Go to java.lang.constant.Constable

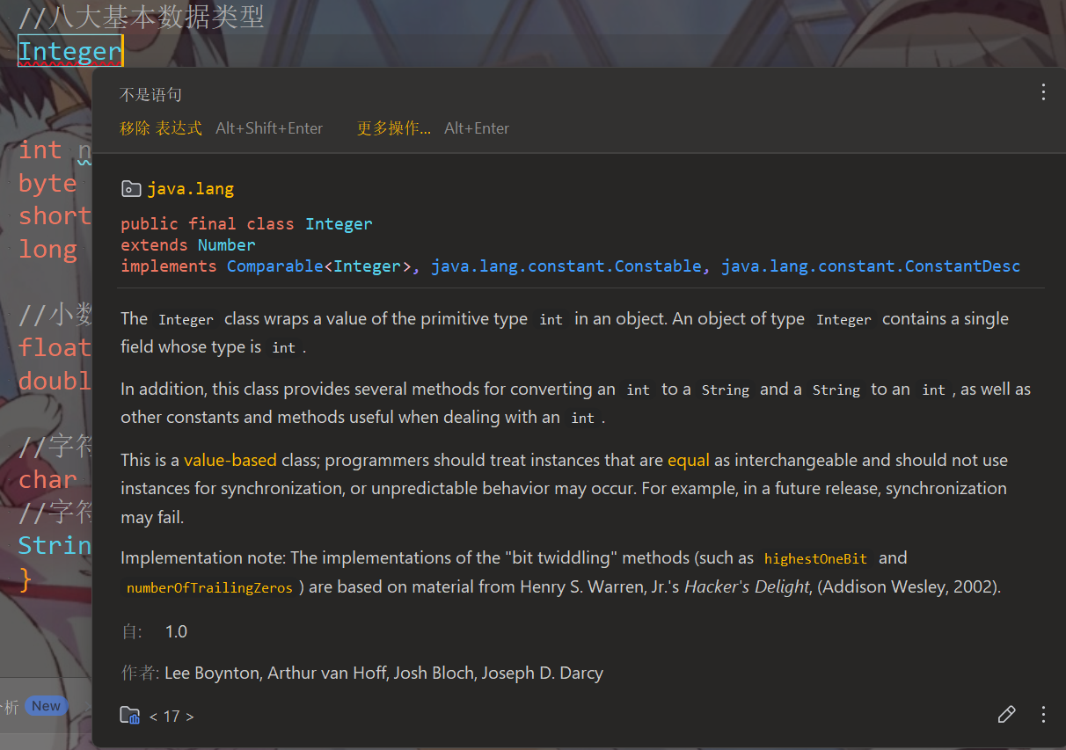566,266
